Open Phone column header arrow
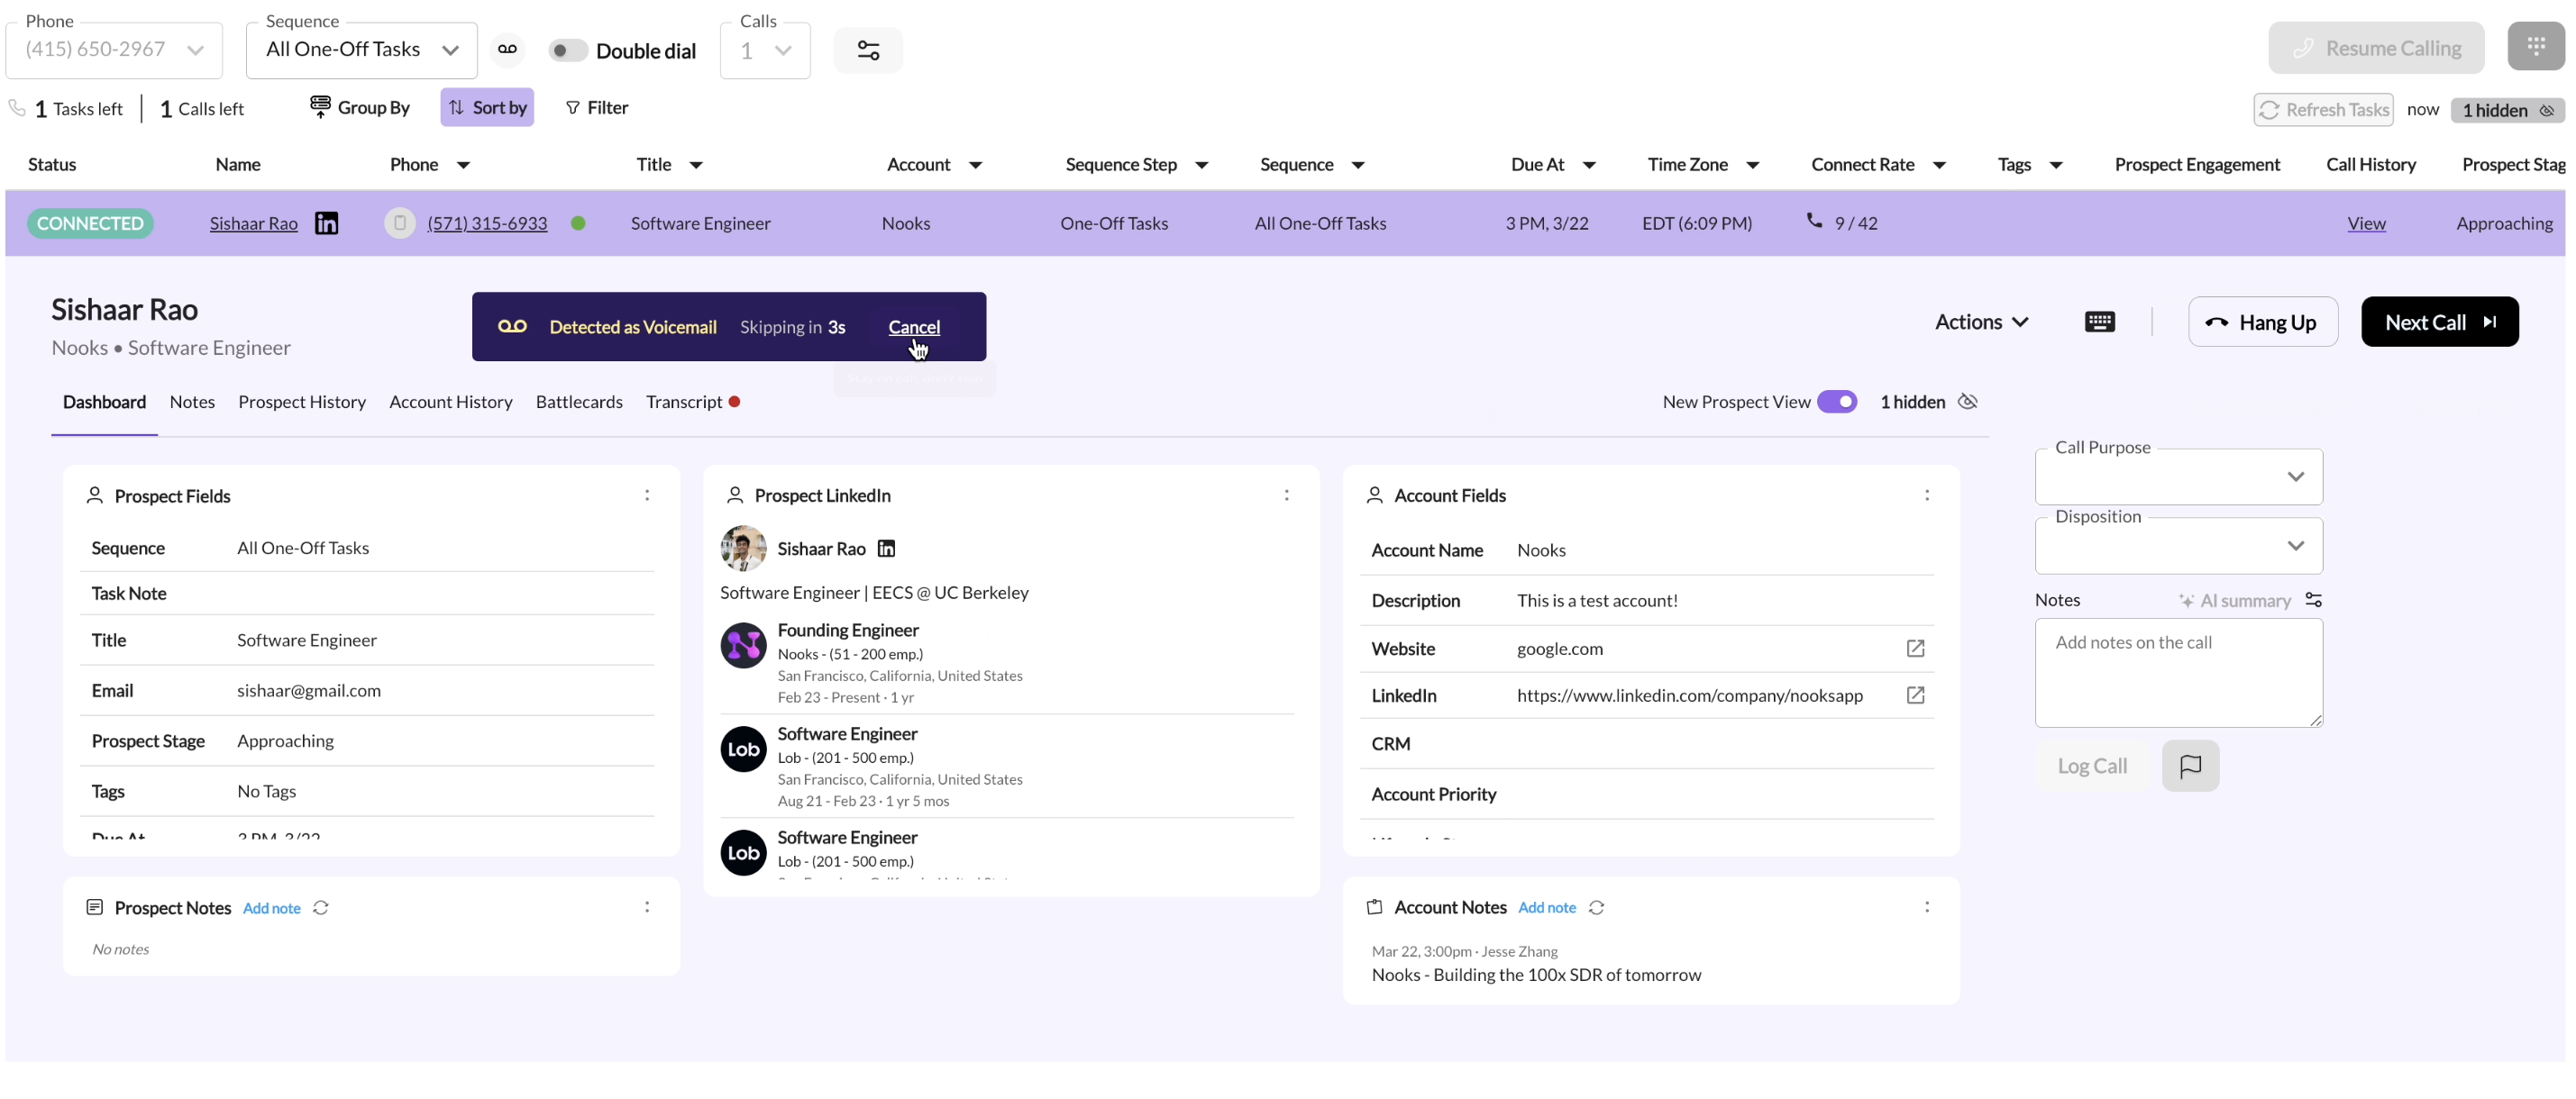Screen dimensions: 2576x1099 (463, 165)
